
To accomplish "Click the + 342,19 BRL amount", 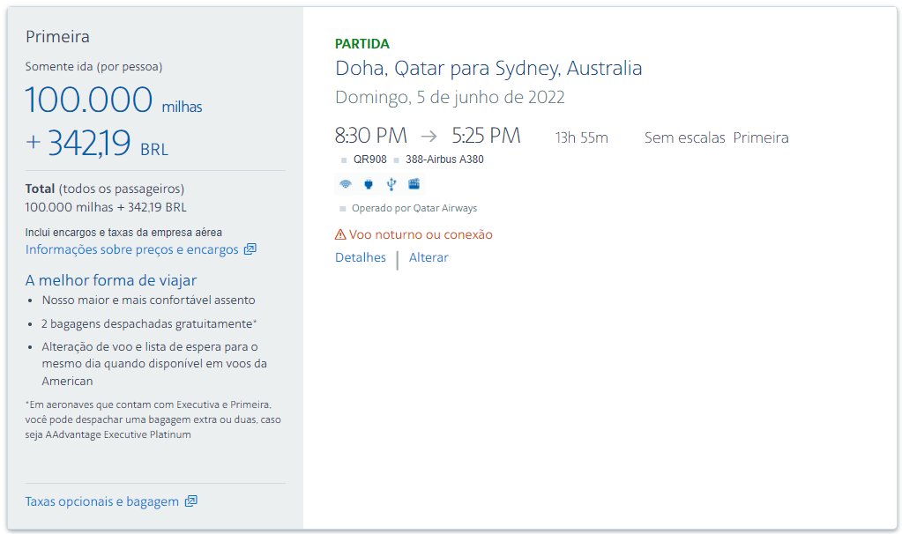I will pyautogui.click(x=97, y=143).
